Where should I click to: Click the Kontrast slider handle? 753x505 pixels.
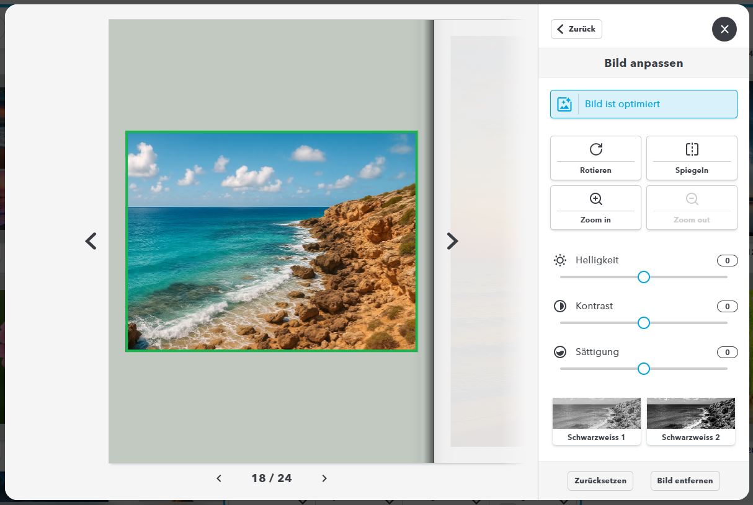[x=644, y=323]
